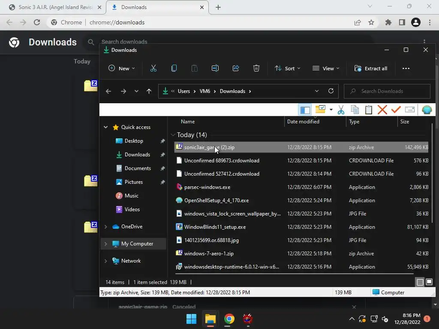Expand OneDrive in navigation pane
439x329 pixels.
click(x=105, y=227)
